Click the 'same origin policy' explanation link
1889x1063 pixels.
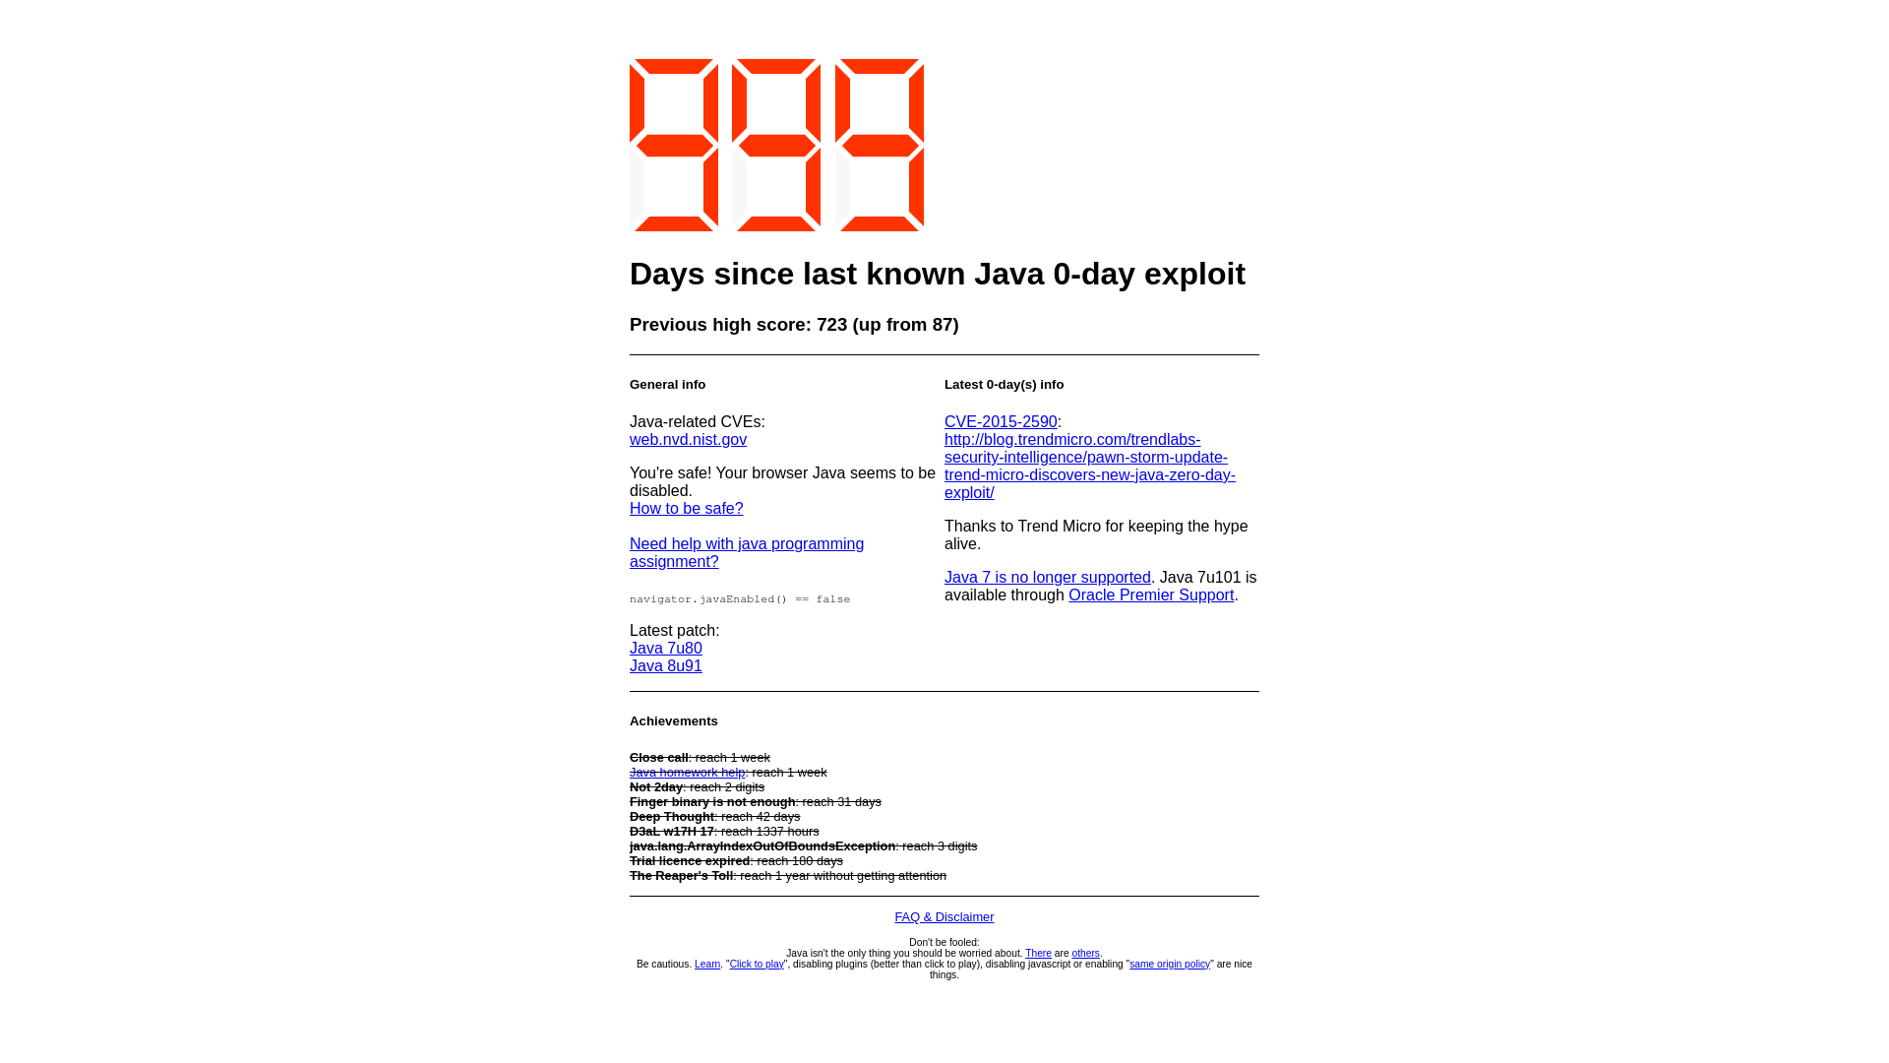tap(1169, 963)
